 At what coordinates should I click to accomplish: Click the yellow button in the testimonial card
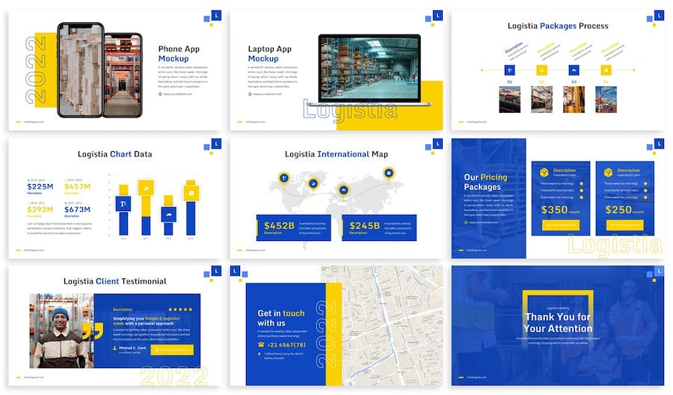point(172,349)
